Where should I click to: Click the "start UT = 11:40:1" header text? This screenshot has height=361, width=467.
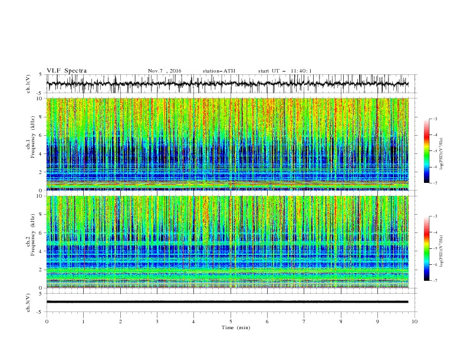(x=285, y=71)
